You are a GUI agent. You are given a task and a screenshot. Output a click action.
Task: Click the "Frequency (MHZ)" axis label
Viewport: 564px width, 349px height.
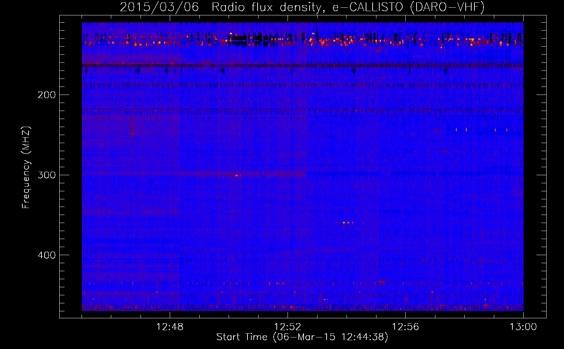(x=26, y=168)
